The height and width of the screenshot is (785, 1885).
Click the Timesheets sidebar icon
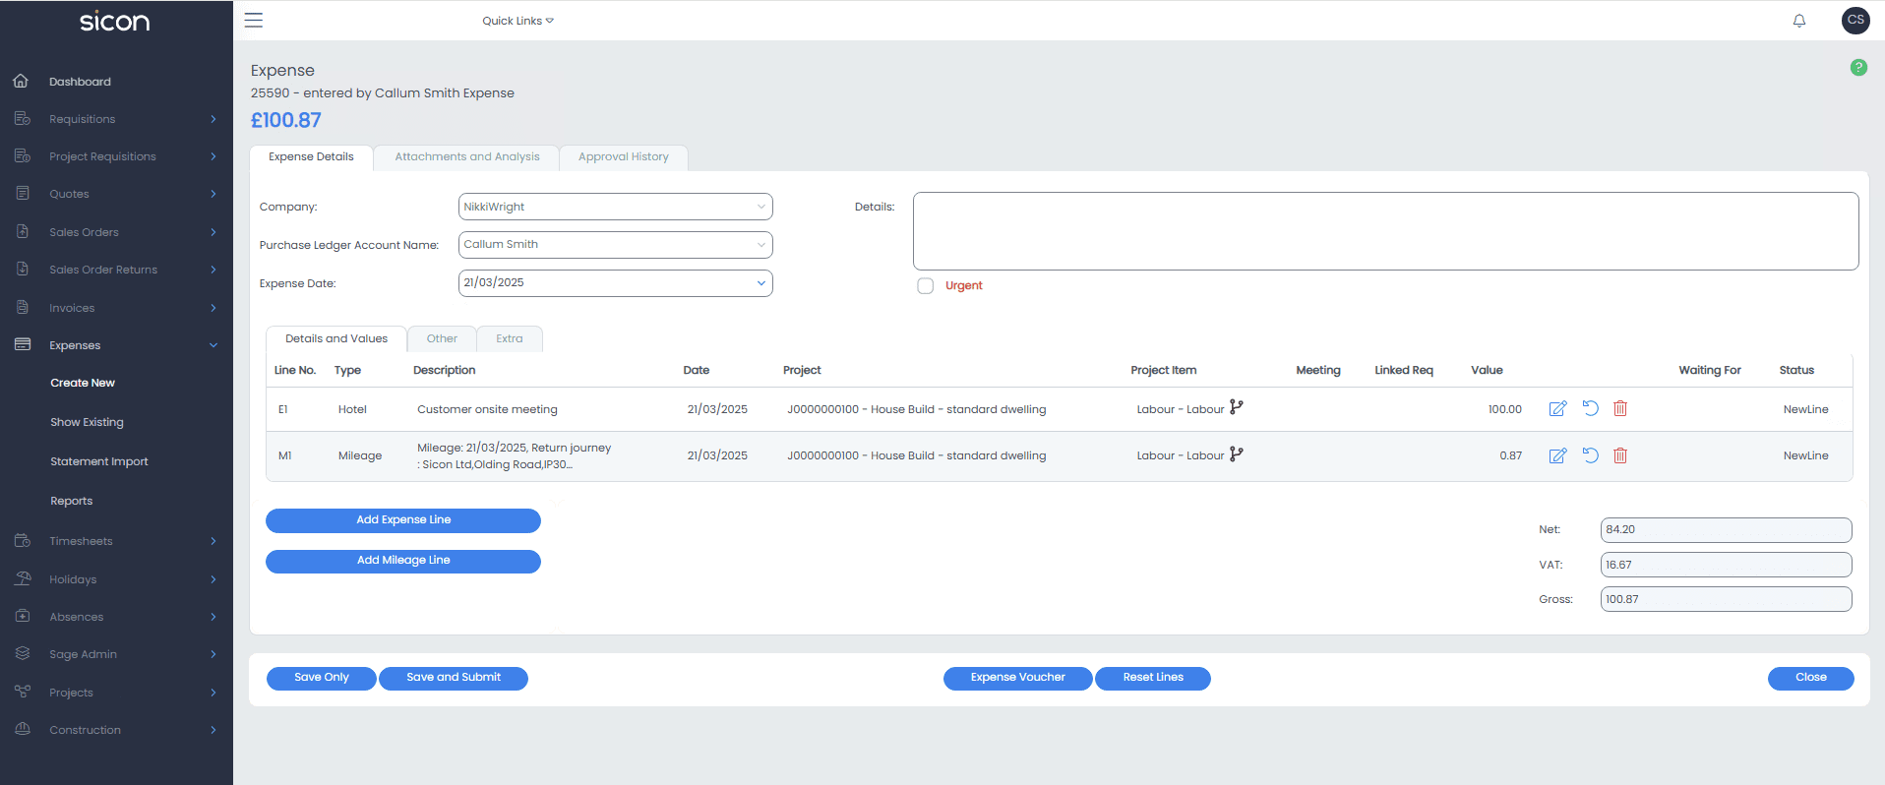pos(23,541)
